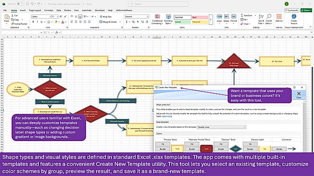Image resolution: width=314 pixels, height=176 pixels.
Task: Click Fill button under "Process" Block
Action: pos(163,144)
